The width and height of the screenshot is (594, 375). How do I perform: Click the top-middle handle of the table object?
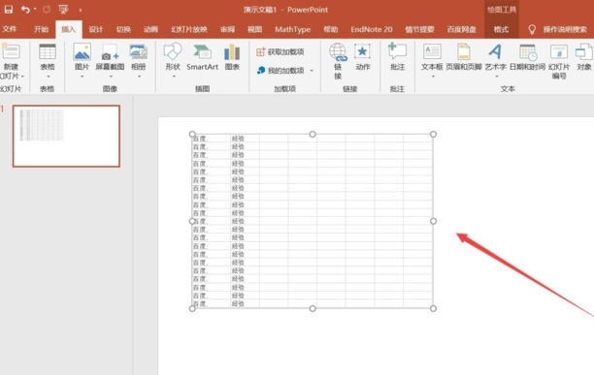[313, 134]
